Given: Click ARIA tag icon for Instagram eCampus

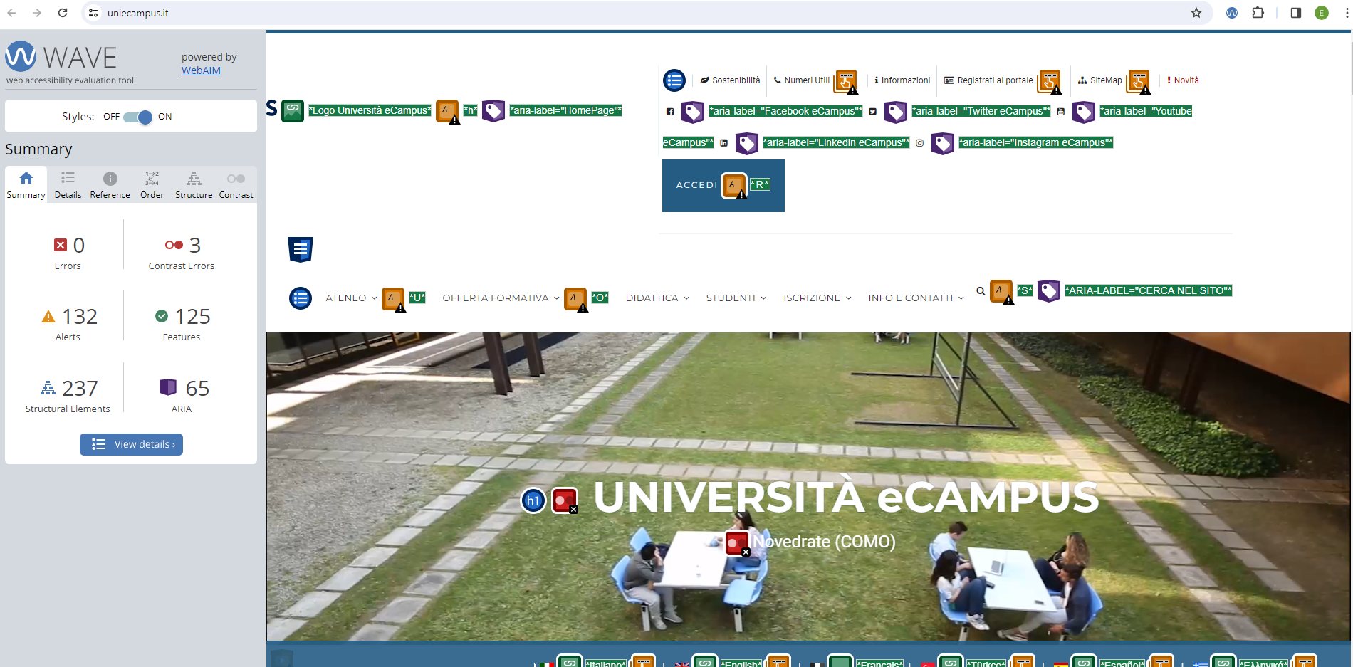Looking at the screenshot, I should [943, 143].
